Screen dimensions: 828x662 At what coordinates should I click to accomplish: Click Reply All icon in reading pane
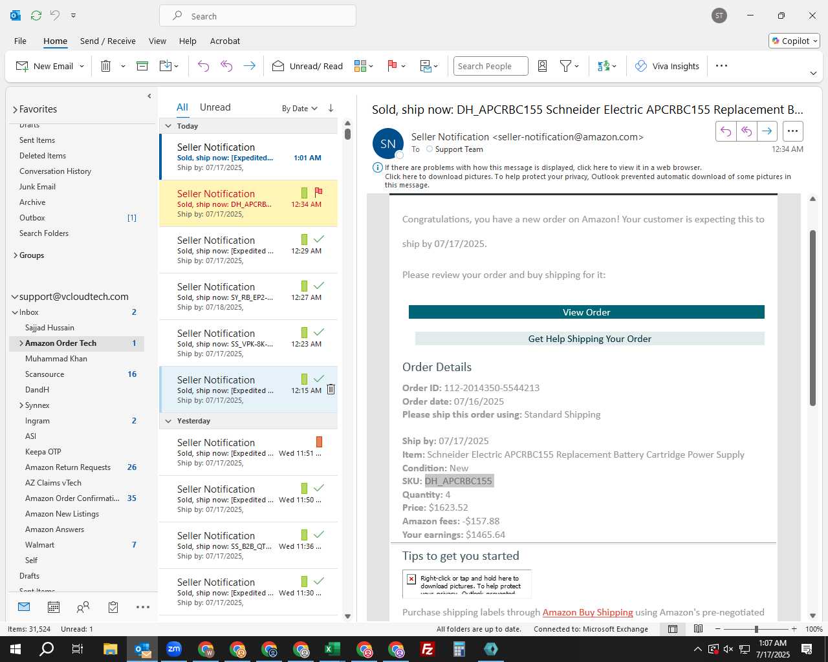coord(746,131)
